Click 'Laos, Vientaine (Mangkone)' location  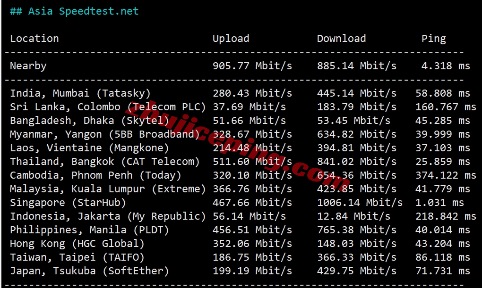pos(89,148)
